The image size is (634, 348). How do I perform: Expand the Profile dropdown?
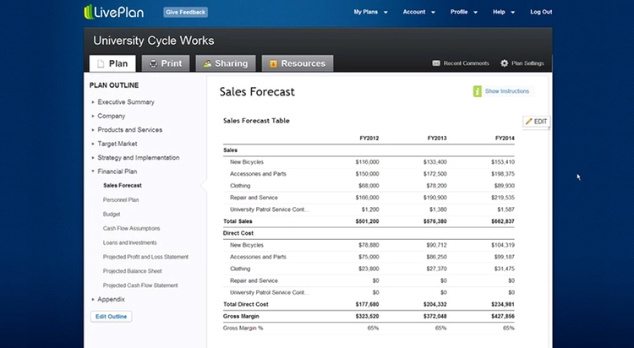[x=463, y=12]
